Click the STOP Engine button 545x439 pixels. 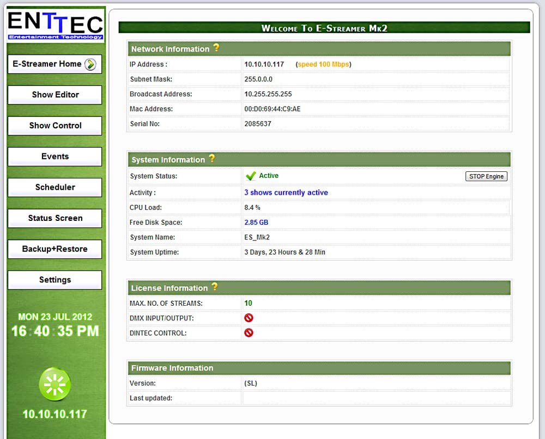click(x=486, y=176)
